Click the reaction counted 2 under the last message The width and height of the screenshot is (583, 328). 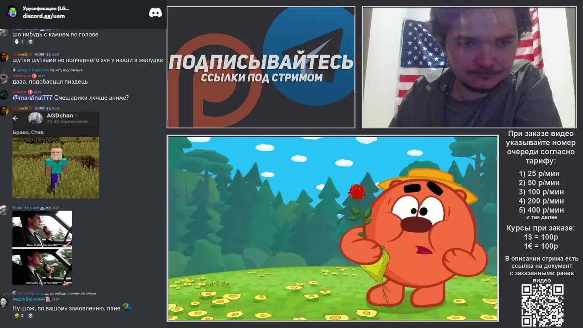click(x=19, y=315)
